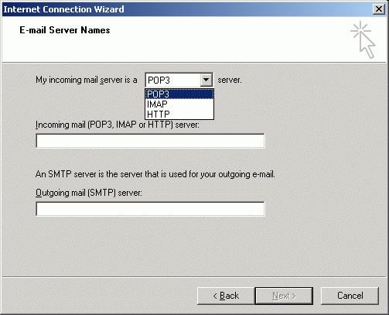Viewport: 389px width, 315px height.
Task: Focus the outgoing mail SMTP server field
Action: [x=150, y=209]
